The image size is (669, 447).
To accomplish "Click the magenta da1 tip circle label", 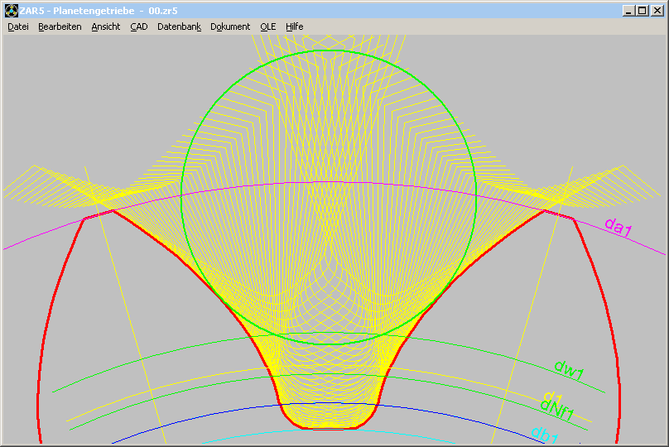I will pyautogui.click(x=618, y=227).
